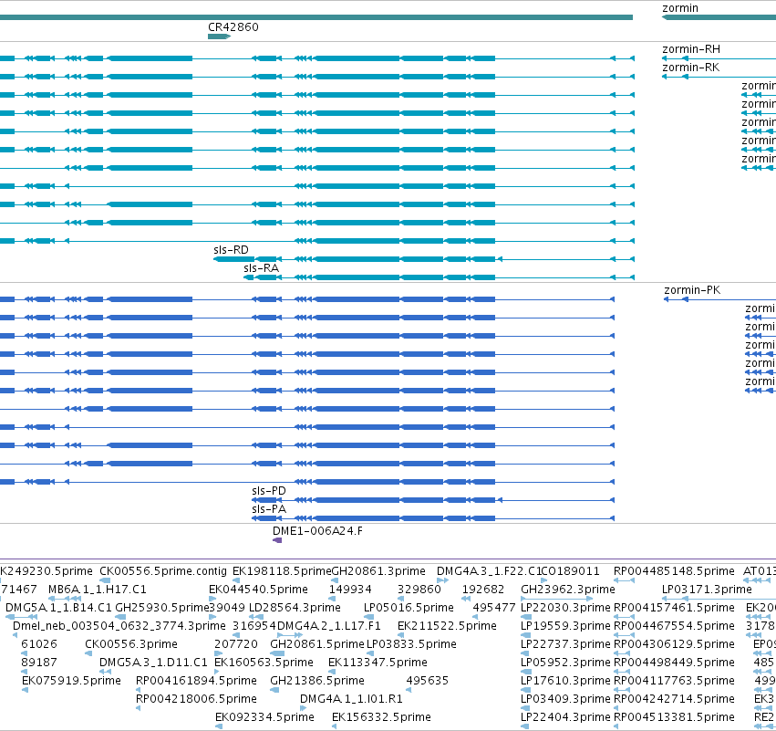Select LP05016.5prime EST label
776x731 pixels.
click(409, 608)
